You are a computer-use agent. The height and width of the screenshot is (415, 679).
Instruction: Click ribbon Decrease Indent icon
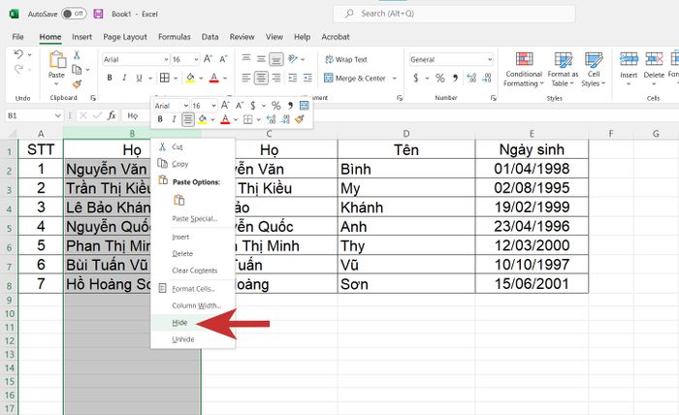[293, 78]
